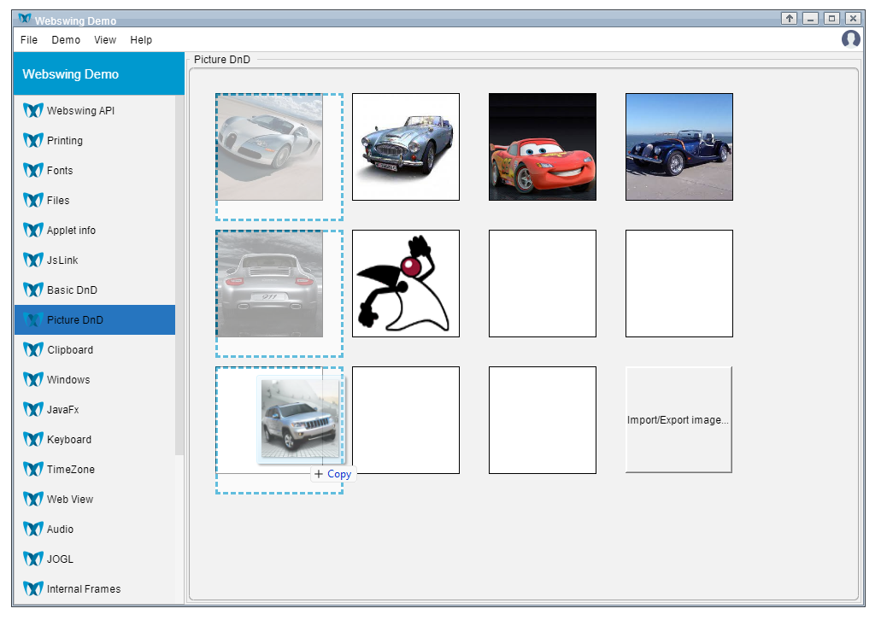Click the empty slot right of Duke
The image size is (887, 626).
(543, 284)
